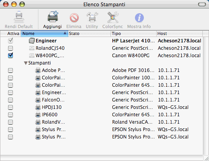The width and height of the screenshot is (209, 161).
Task: Click the Engineer host Acheson2178.local
Action: click(180, 41)
